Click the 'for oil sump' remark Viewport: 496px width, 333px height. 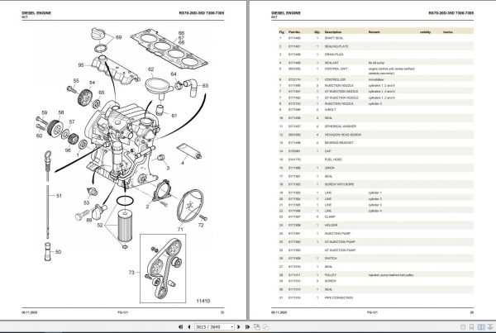click(x=376, y=63)
